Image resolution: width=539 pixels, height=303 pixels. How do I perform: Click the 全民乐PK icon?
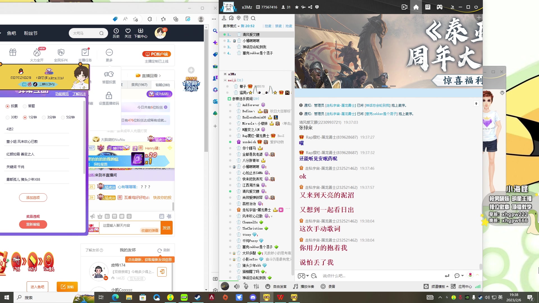tap(61, 55)
